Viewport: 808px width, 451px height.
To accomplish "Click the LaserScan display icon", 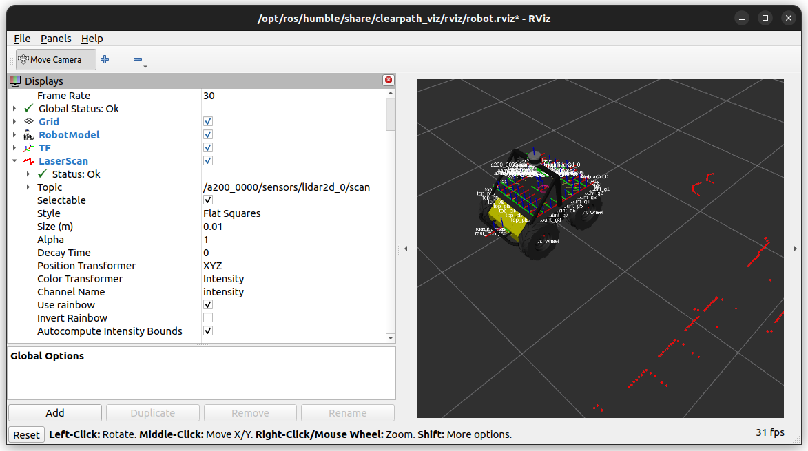I will click(x=28, y=161).
